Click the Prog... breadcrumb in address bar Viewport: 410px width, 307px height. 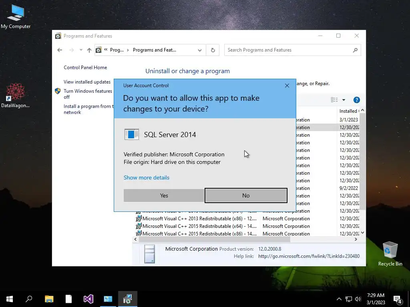point(117,50)
